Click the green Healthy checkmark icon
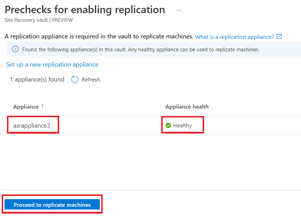301x217 pixels. click(x=168, y=125)
